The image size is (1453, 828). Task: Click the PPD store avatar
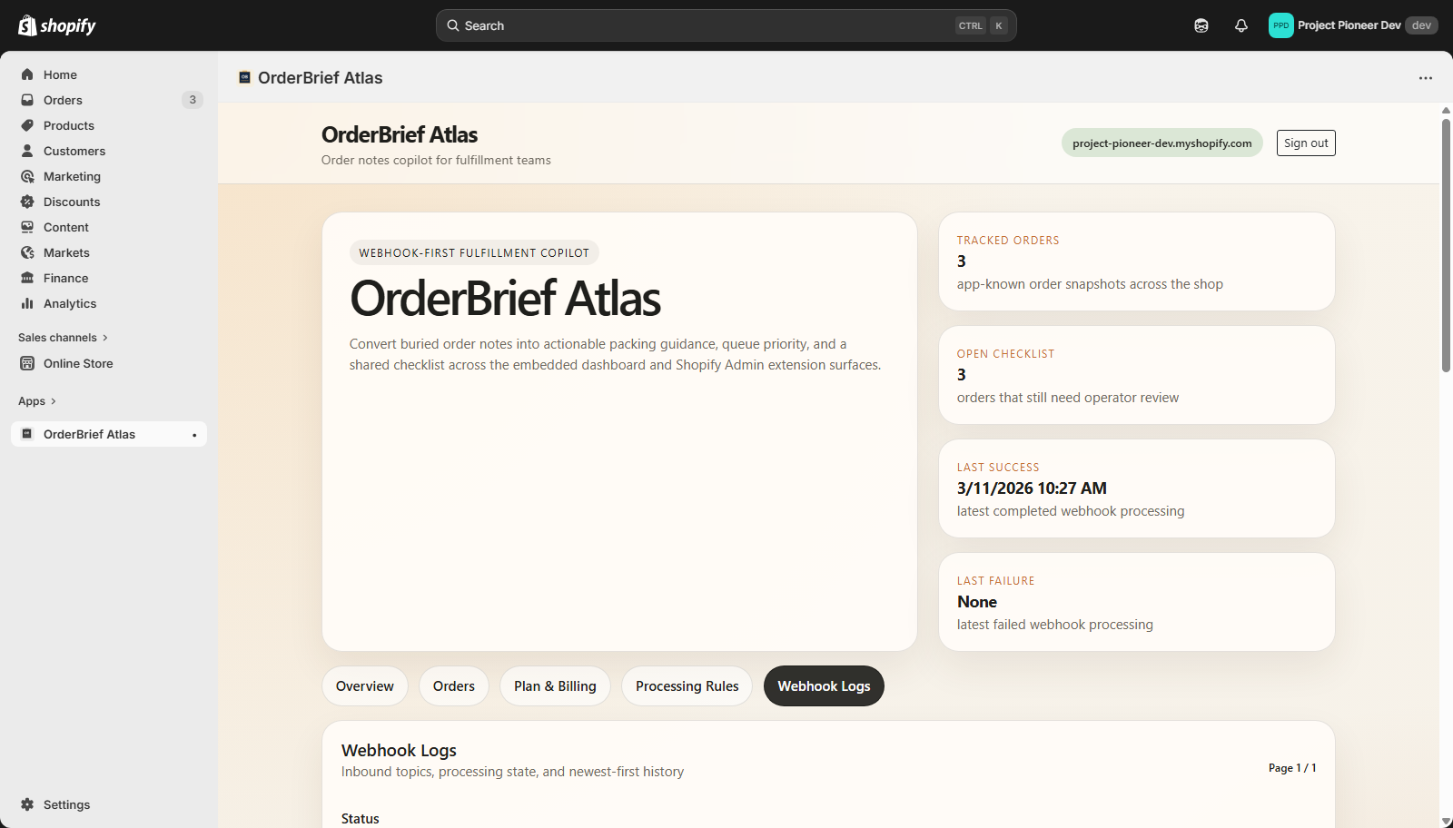(1280, 25)
